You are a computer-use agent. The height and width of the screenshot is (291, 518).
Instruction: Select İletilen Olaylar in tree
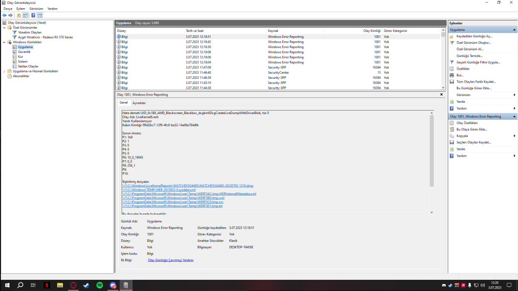tap(28, 66)
